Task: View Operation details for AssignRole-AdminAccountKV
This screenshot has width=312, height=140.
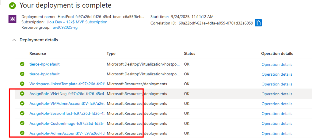Action: pyautogui.click(x=277, y=134)
